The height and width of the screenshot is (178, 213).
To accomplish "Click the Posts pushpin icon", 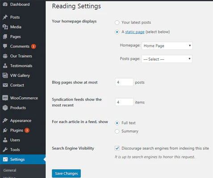I will pyautogui.click(x=5, y=17).
